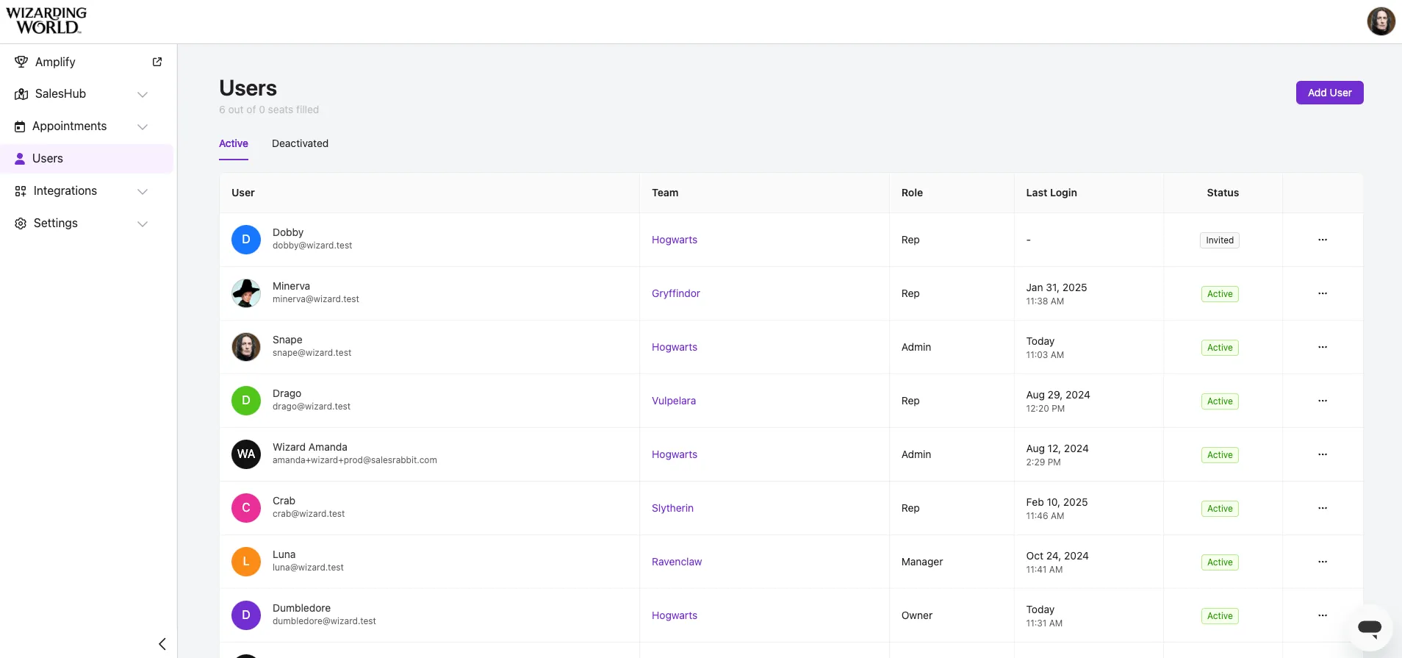This screenshot has height=658, width=1402.
Task: Expand the SalesHub menu
Action: (143, 94)
